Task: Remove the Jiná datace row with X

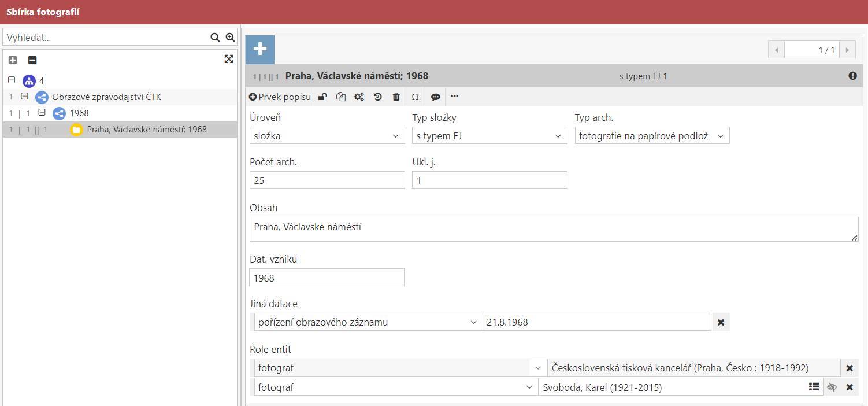Action: pyautogui.click(x=721, y=322)
